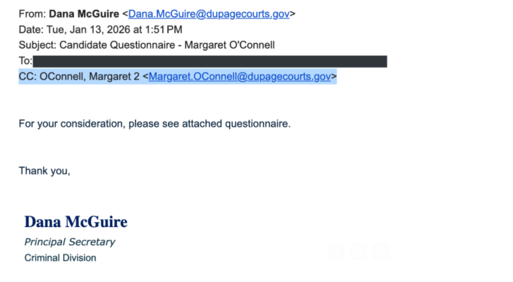
Task: Click the time 1:51 PM in header
Action: coord(164,30)
